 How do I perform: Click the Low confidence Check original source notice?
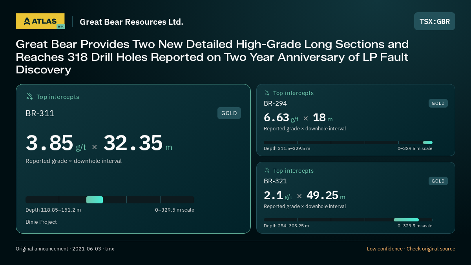pos(411,249)
